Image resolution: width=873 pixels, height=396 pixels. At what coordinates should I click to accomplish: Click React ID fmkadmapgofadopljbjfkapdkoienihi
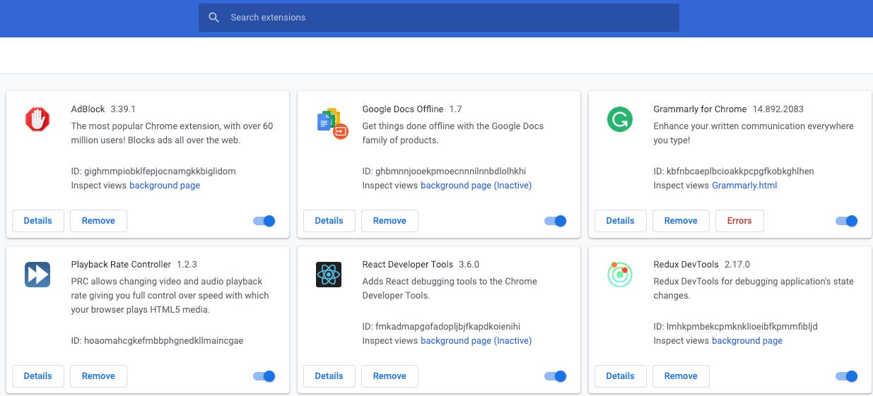[441, 327]
